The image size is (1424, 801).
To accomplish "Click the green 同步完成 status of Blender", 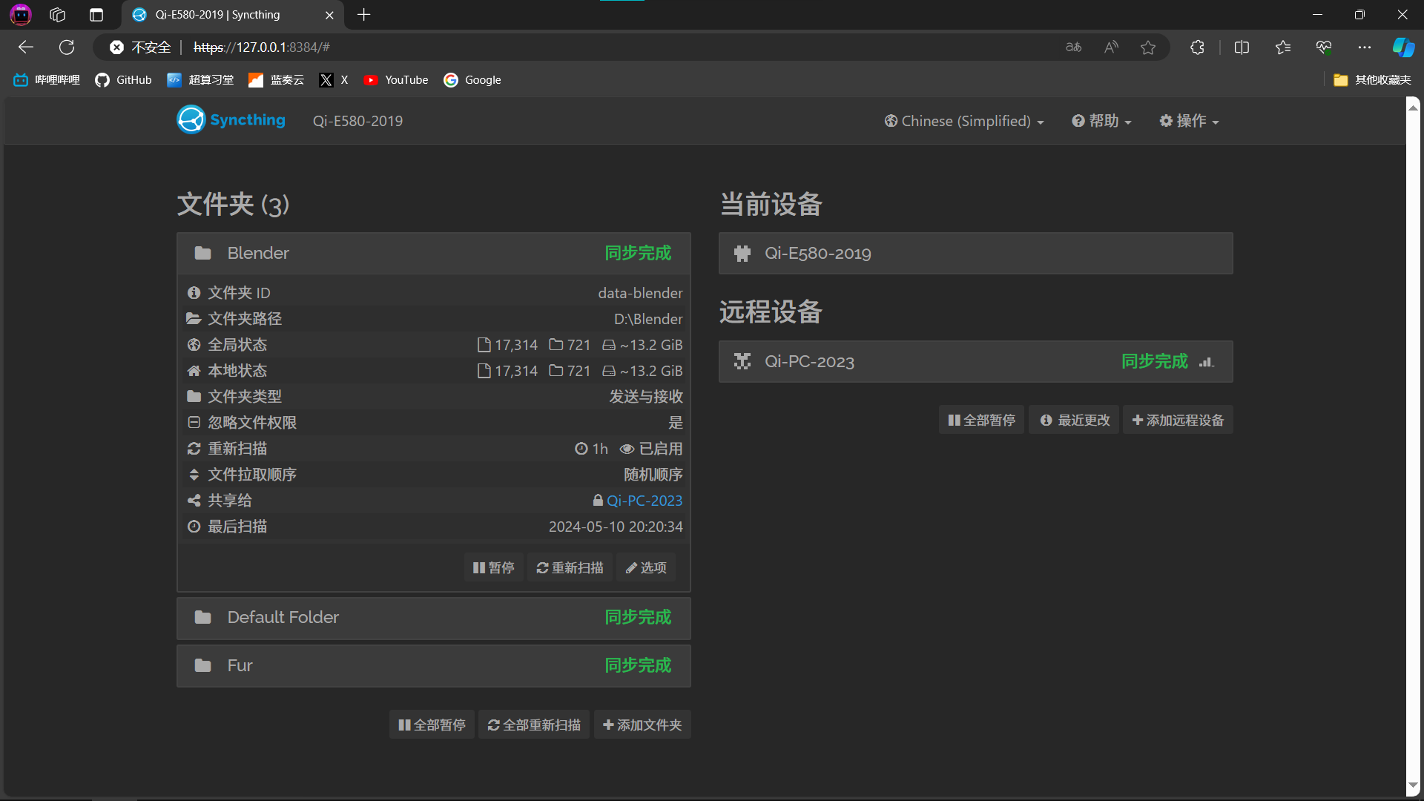I will [638, 252].
